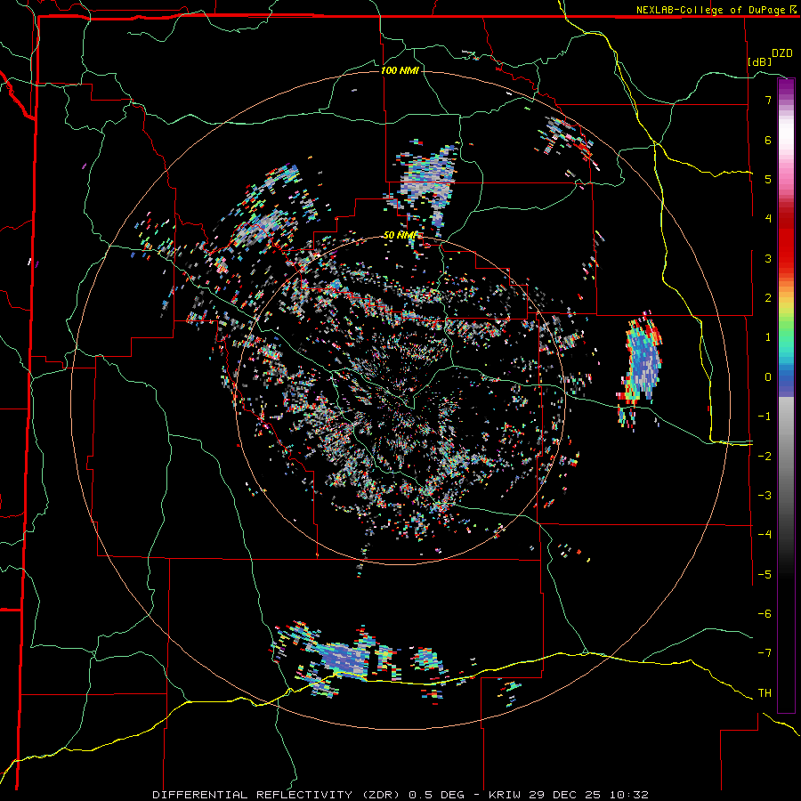The width and height of the screenshot is (801, 801).
Task: Click the 2 value on the color scale
Action: 768,298
